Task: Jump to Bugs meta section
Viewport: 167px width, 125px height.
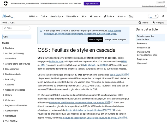Action: pos(142,59)
